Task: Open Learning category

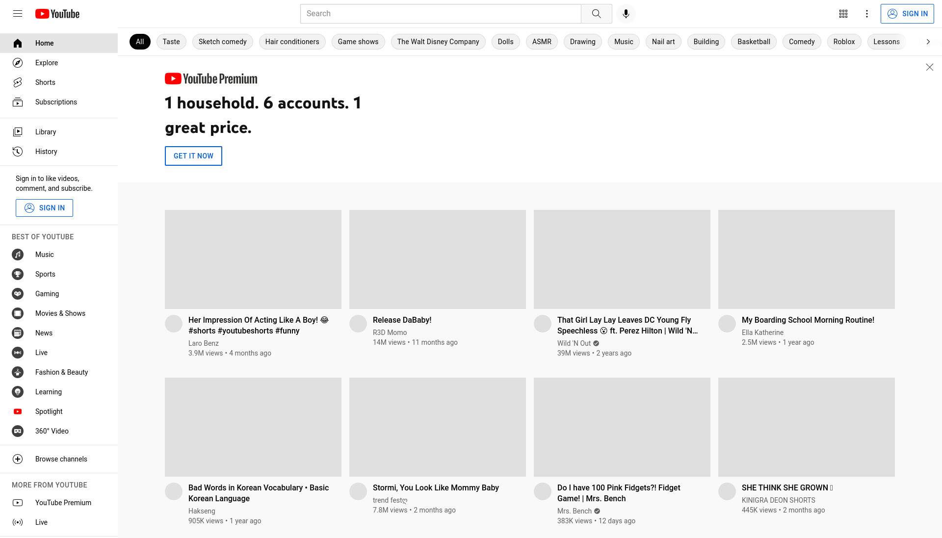Action: [x=59, y=392]
